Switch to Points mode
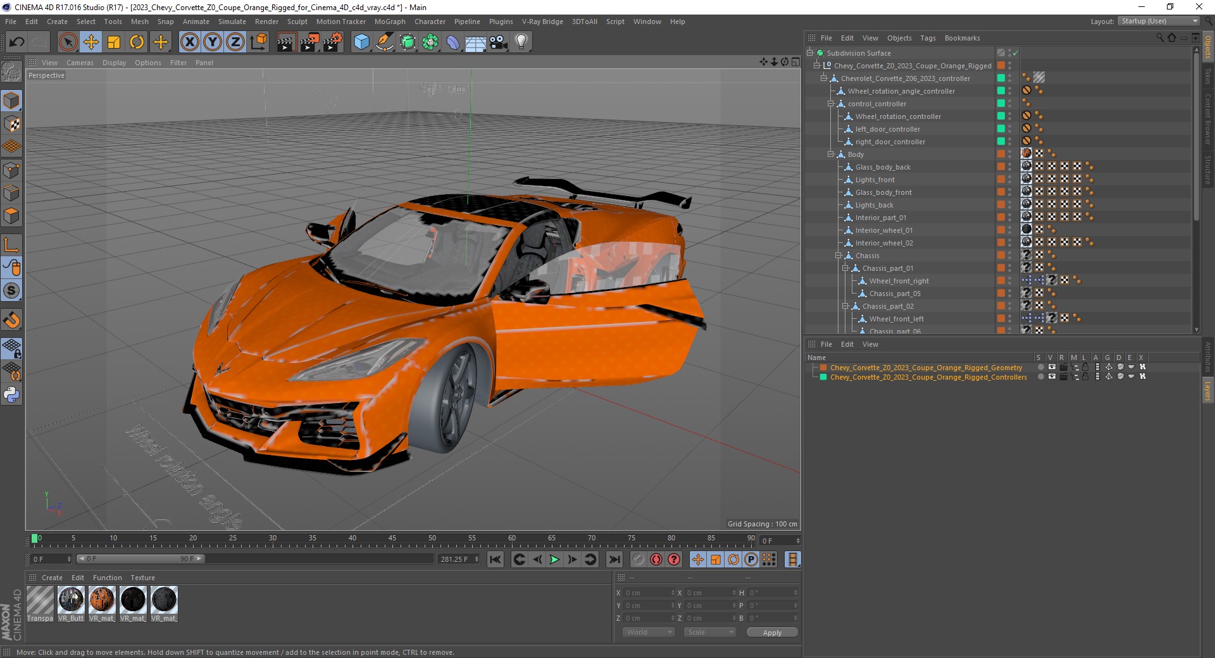Viewport: 1215px width, 658px height. coord(11,170)
